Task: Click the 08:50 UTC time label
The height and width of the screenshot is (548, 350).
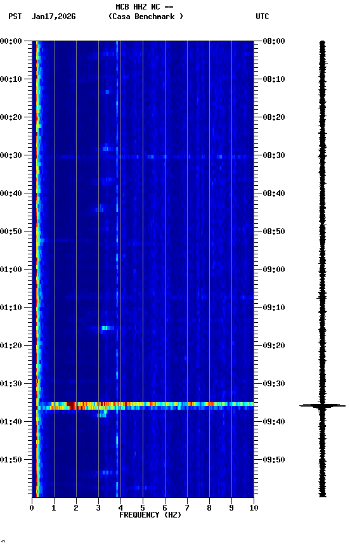Action: 274,232
